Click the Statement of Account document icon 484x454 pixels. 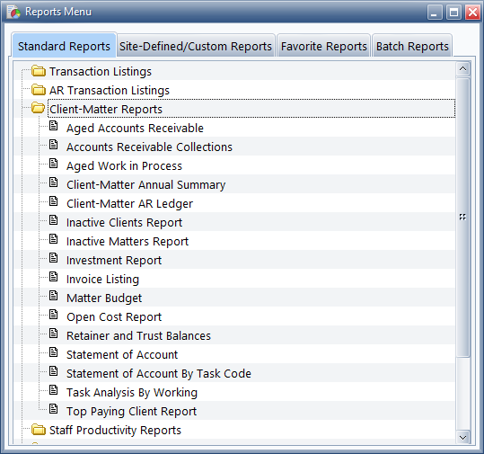click(x=54, y=352)
